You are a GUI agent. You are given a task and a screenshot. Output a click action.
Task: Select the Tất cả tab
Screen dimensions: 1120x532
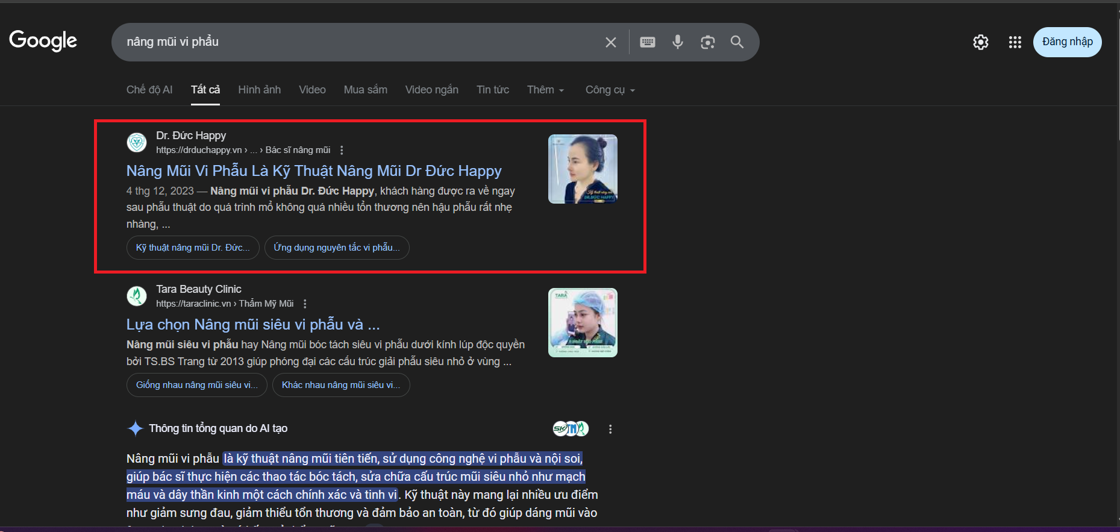pyautogui.click(x=205, y=90)
